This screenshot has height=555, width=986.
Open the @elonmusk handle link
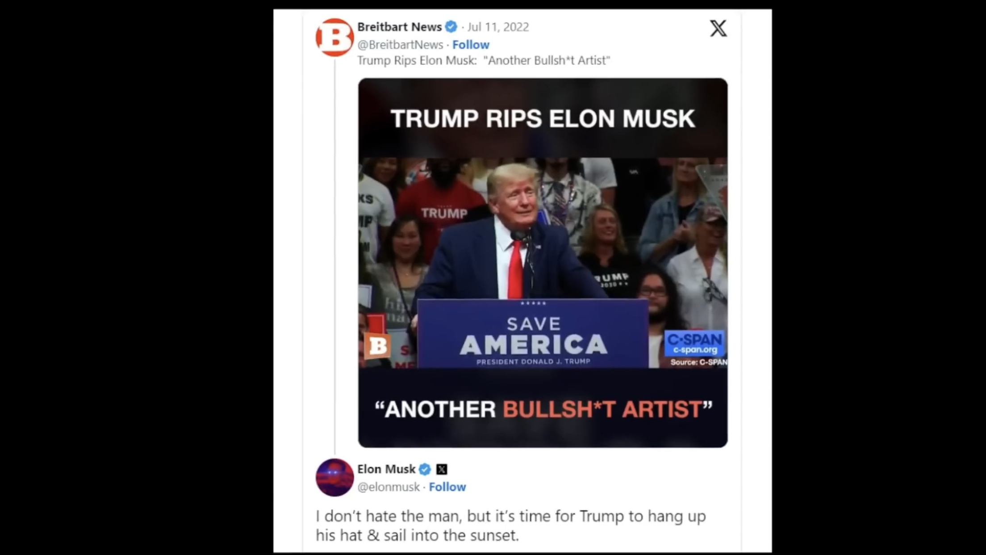[x=389, y=487]
